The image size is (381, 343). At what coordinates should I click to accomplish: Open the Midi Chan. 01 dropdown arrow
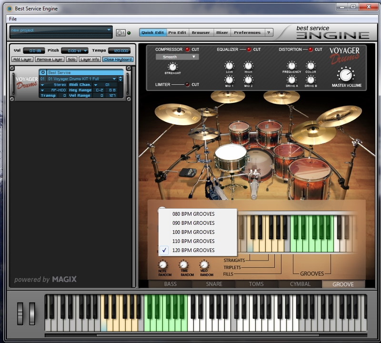coord(96,85)
